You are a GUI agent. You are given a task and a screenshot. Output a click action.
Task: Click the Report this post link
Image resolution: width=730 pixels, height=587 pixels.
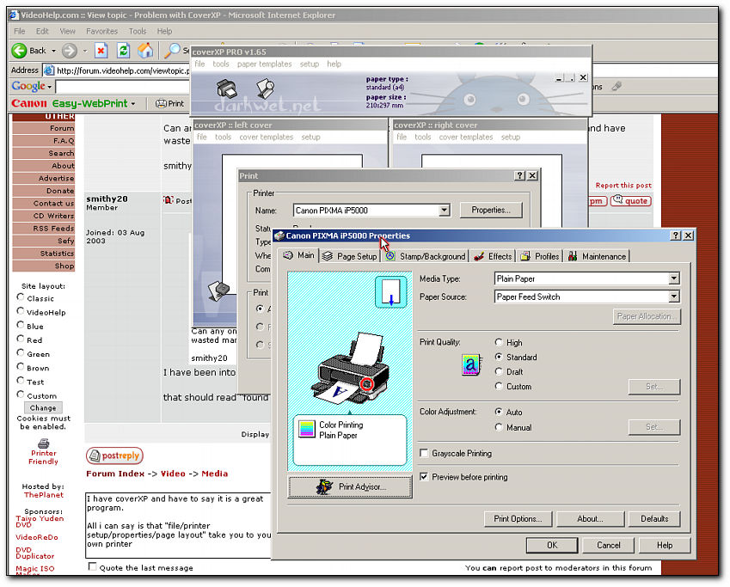623,186
